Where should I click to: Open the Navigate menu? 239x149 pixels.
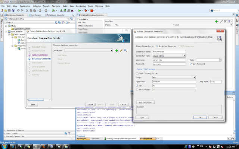(56, 6)
